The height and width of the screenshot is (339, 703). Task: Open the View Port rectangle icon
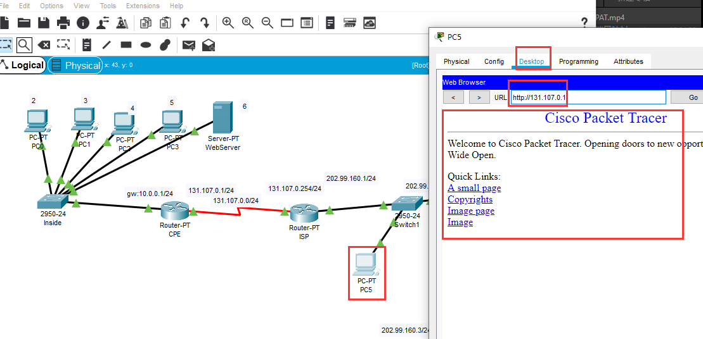coord(287,23)
